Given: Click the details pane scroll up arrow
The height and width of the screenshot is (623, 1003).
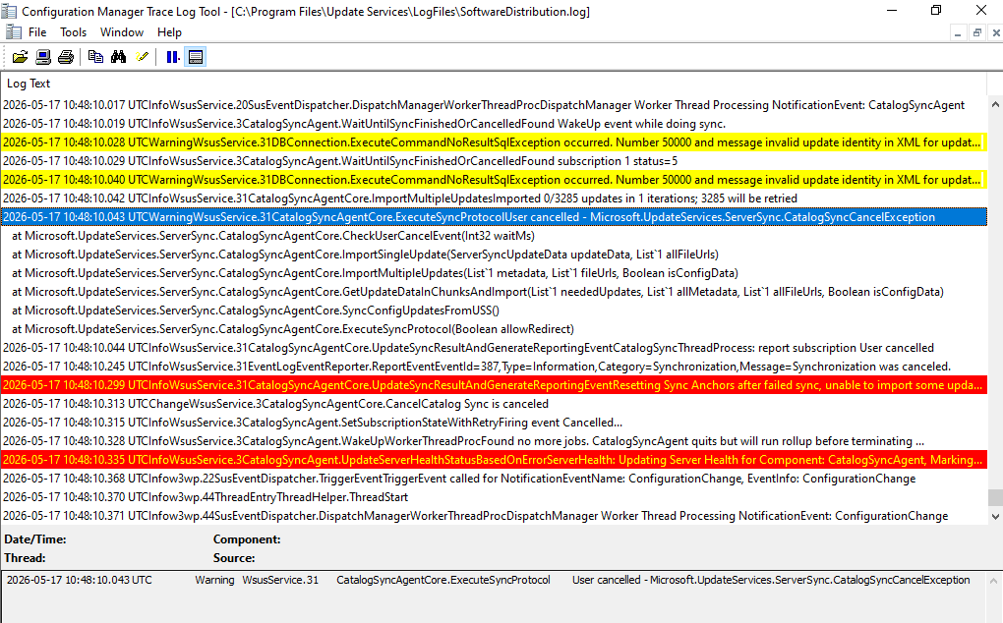Looking at the screenshot, I should [993, 581].
